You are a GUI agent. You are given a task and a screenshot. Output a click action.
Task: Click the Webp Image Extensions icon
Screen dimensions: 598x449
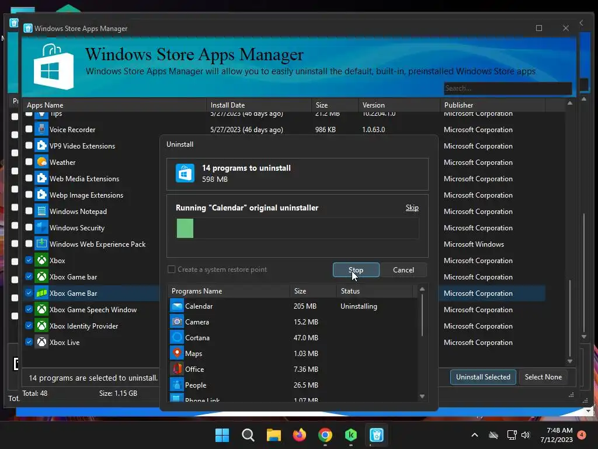click(41, 195)
